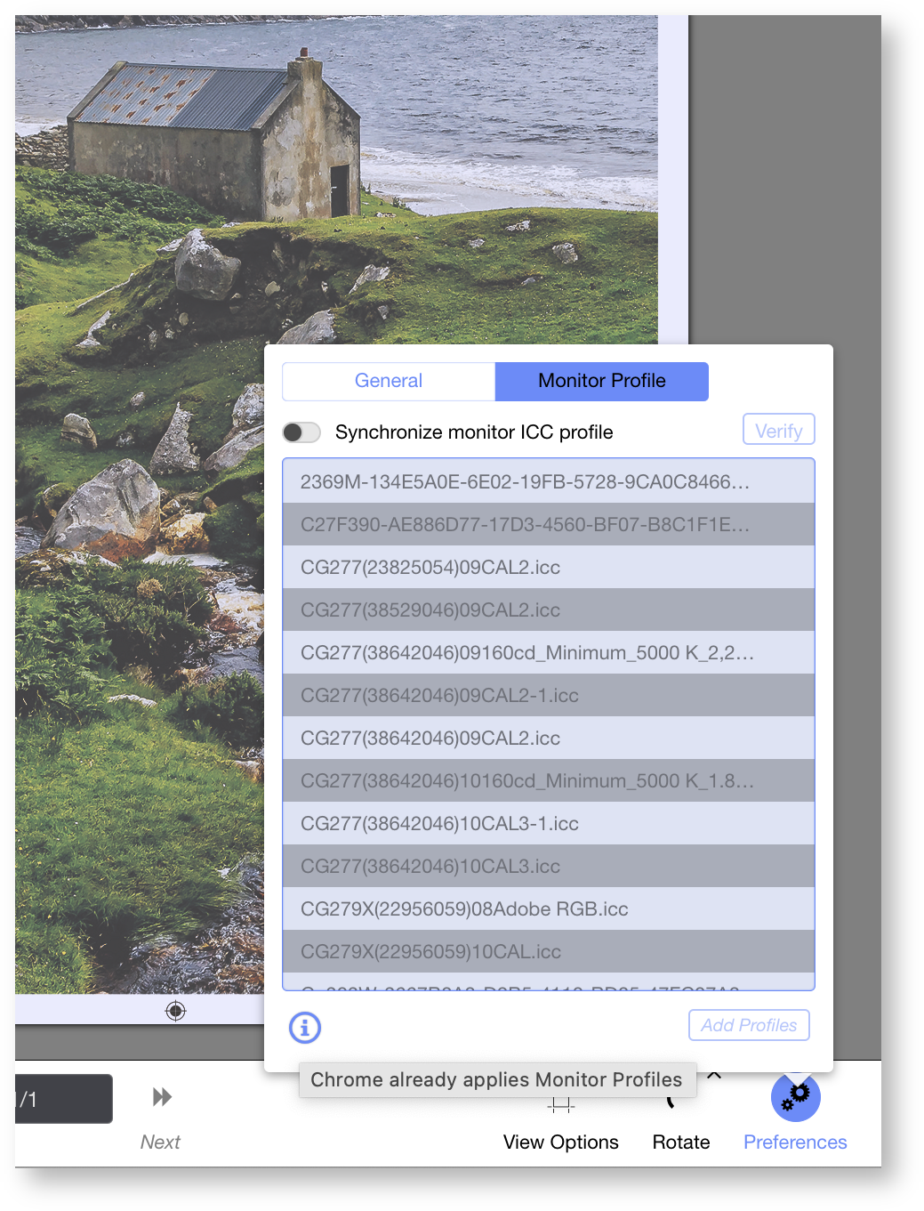Go to next page arrow

point(161,1097)
